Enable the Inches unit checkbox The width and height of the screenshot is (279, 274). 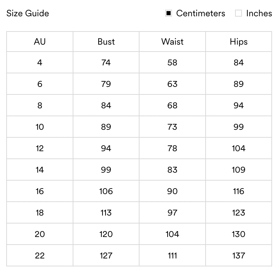pos(238,13)
